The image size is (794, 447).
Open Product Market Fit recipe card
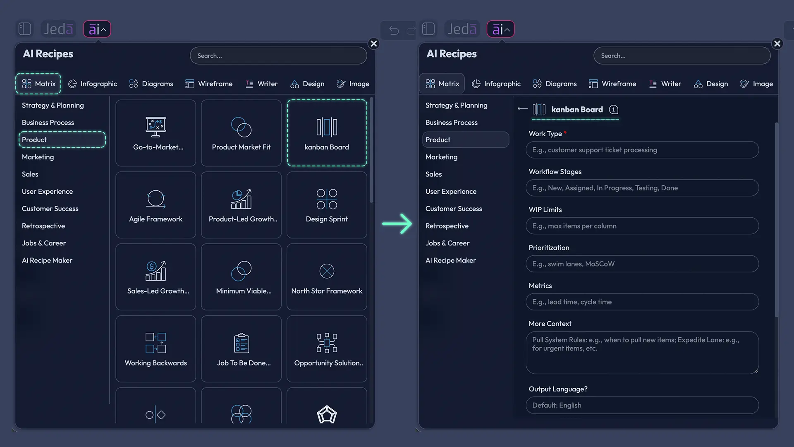[x=241, y=133]
